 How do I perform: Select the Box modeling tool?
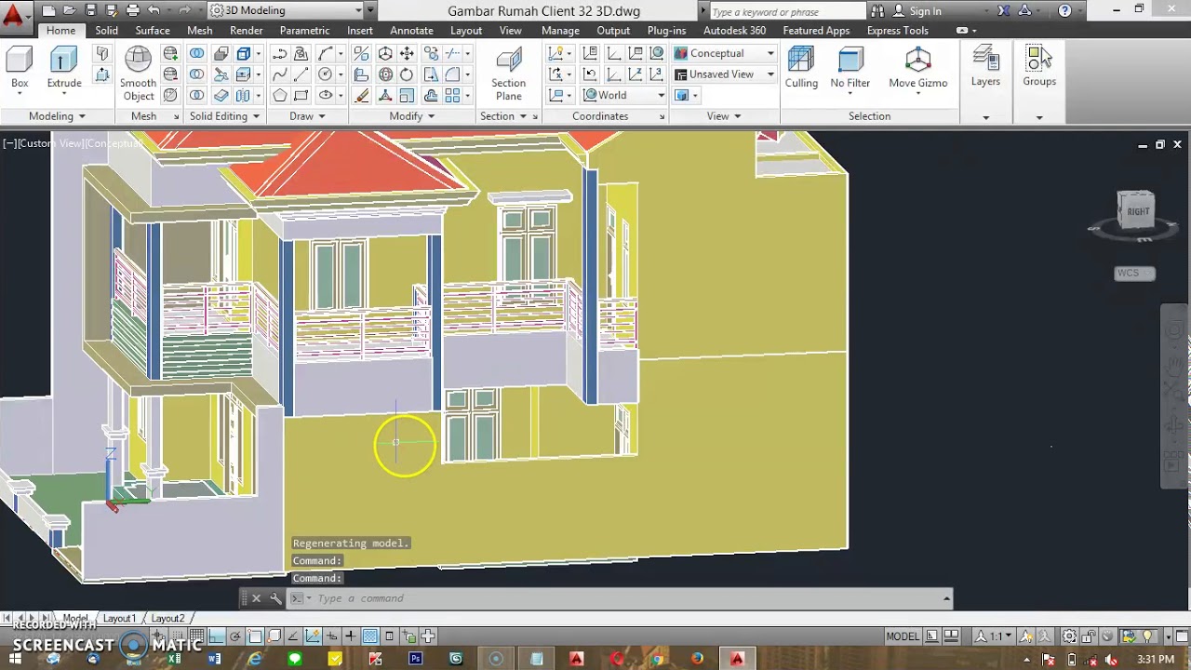[x=20, y=68]
